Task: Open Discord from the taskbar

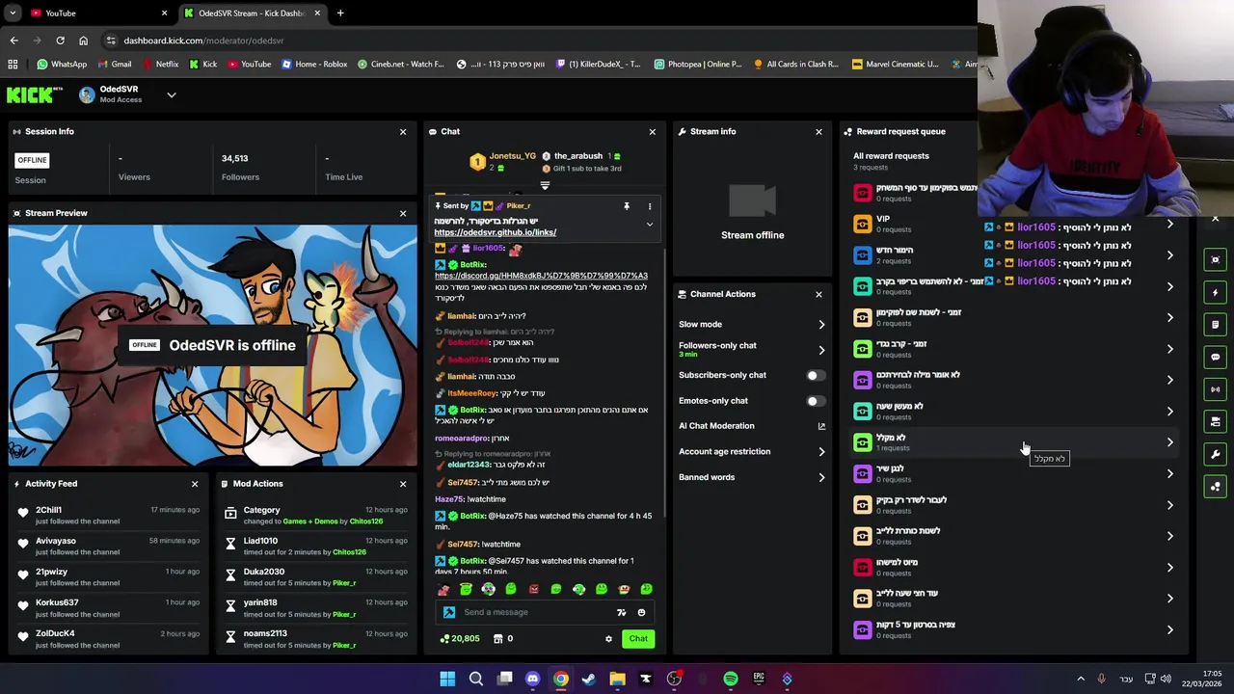Action: coord(532,679)
